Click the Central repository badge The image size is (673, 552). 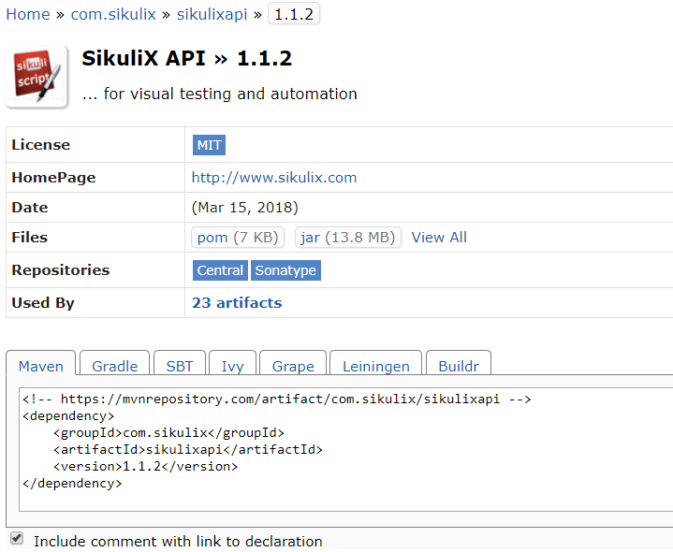220,270
